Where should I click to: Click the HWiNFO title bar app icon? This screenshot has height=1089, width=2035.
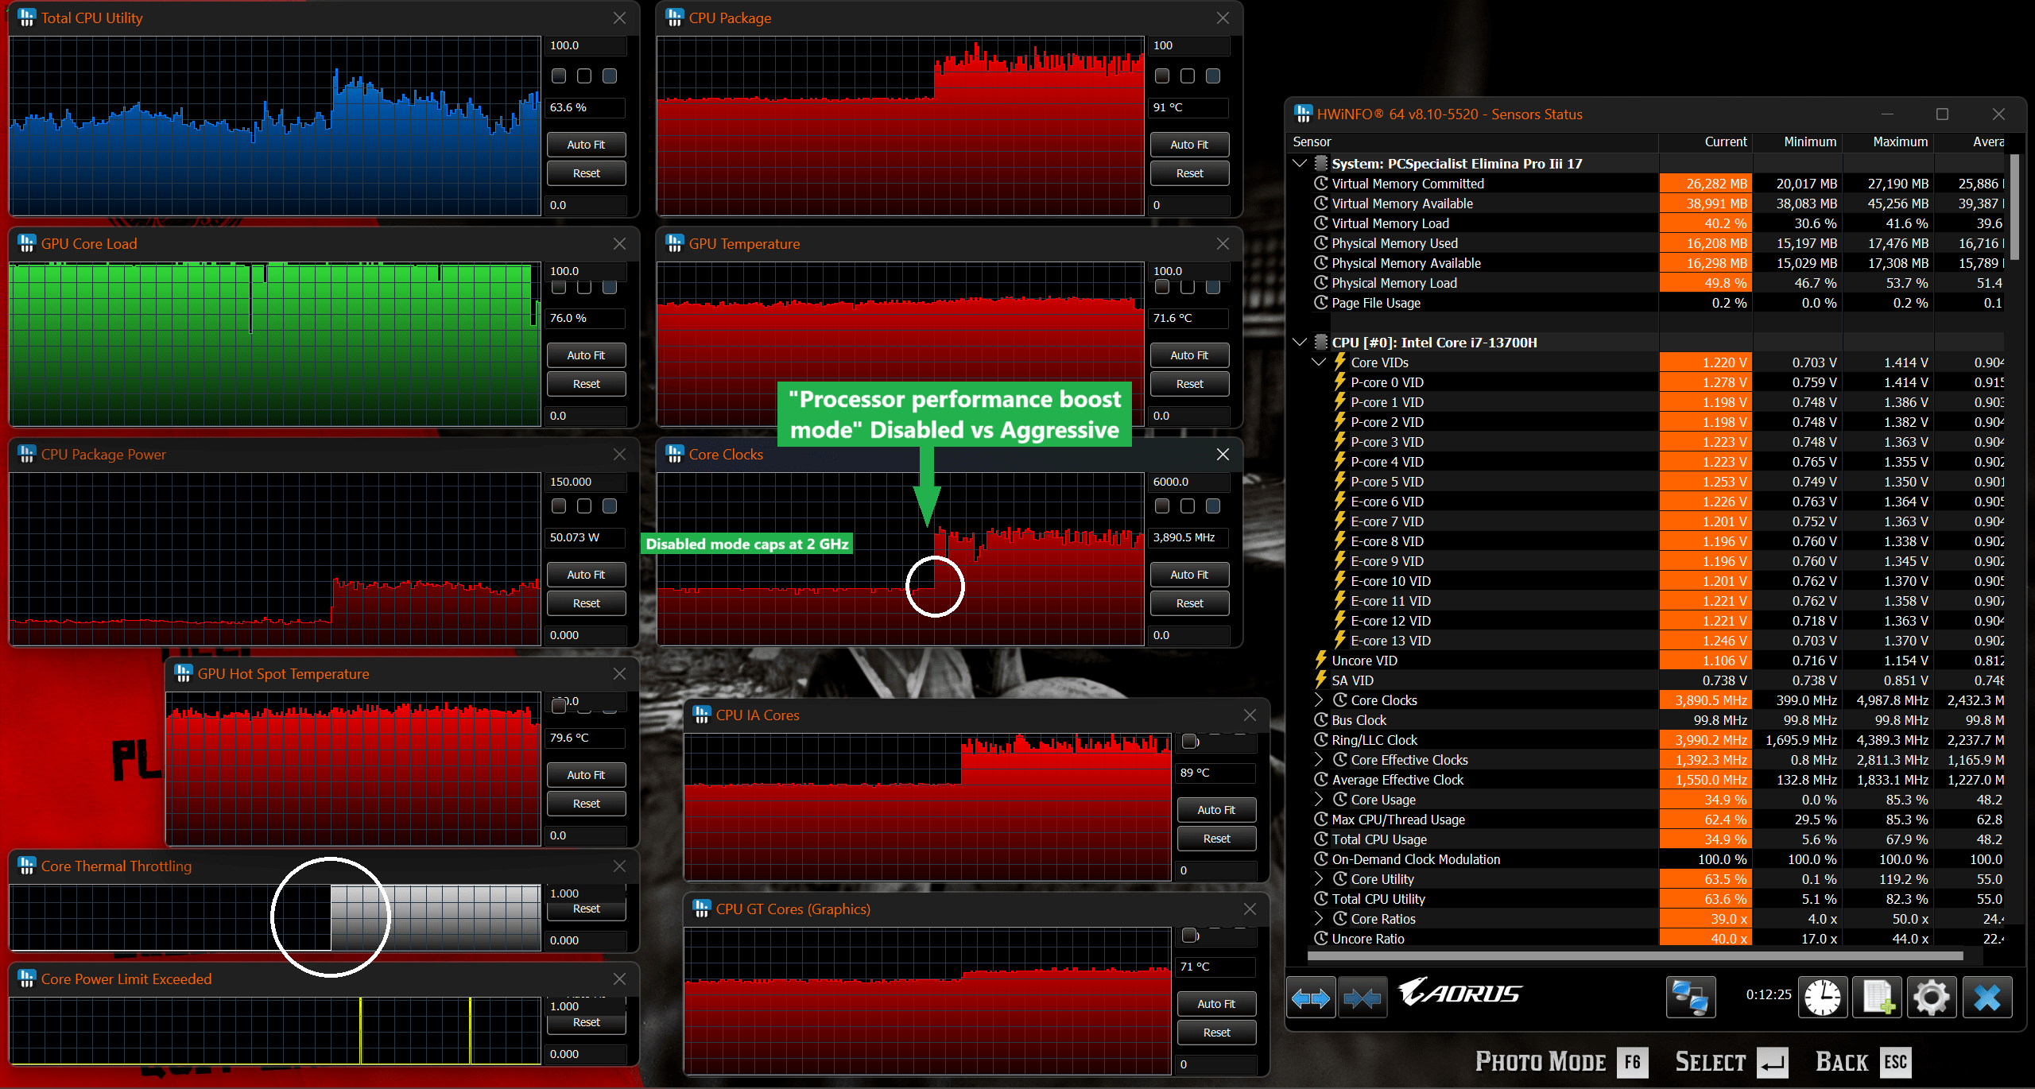[x=1303, y=114]
